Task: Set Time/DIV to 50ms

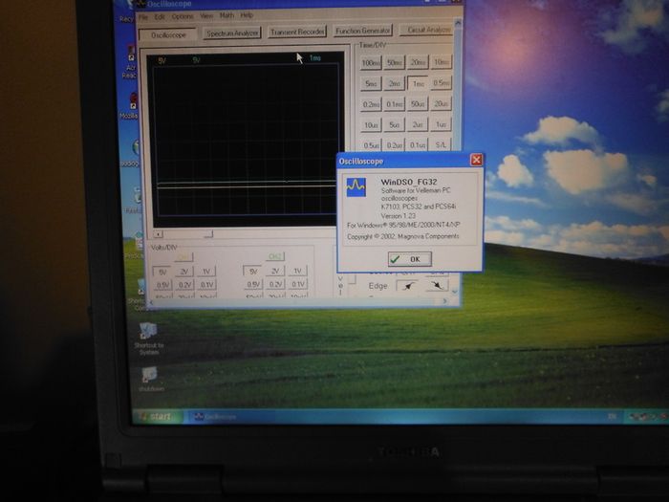Action: coord(394,63)
